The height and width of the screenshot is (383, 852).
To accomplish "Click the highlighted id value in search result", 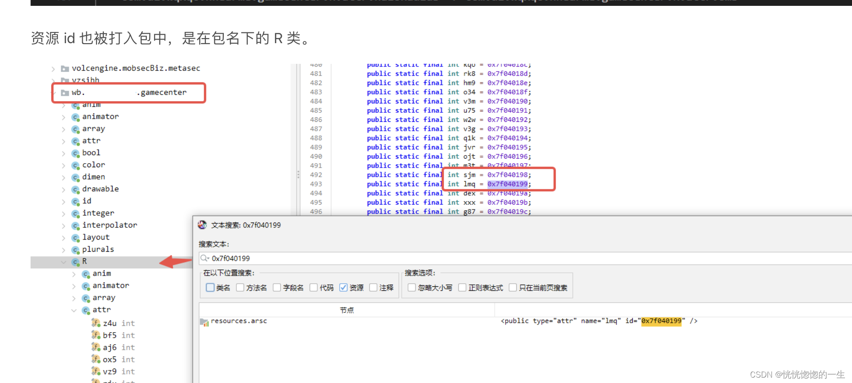I will [661, 321].
